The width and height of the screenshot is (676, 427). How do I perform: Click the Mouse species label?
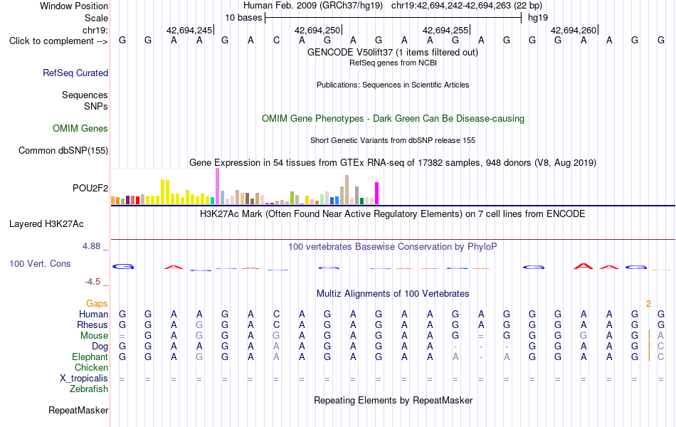pos(95,336)
